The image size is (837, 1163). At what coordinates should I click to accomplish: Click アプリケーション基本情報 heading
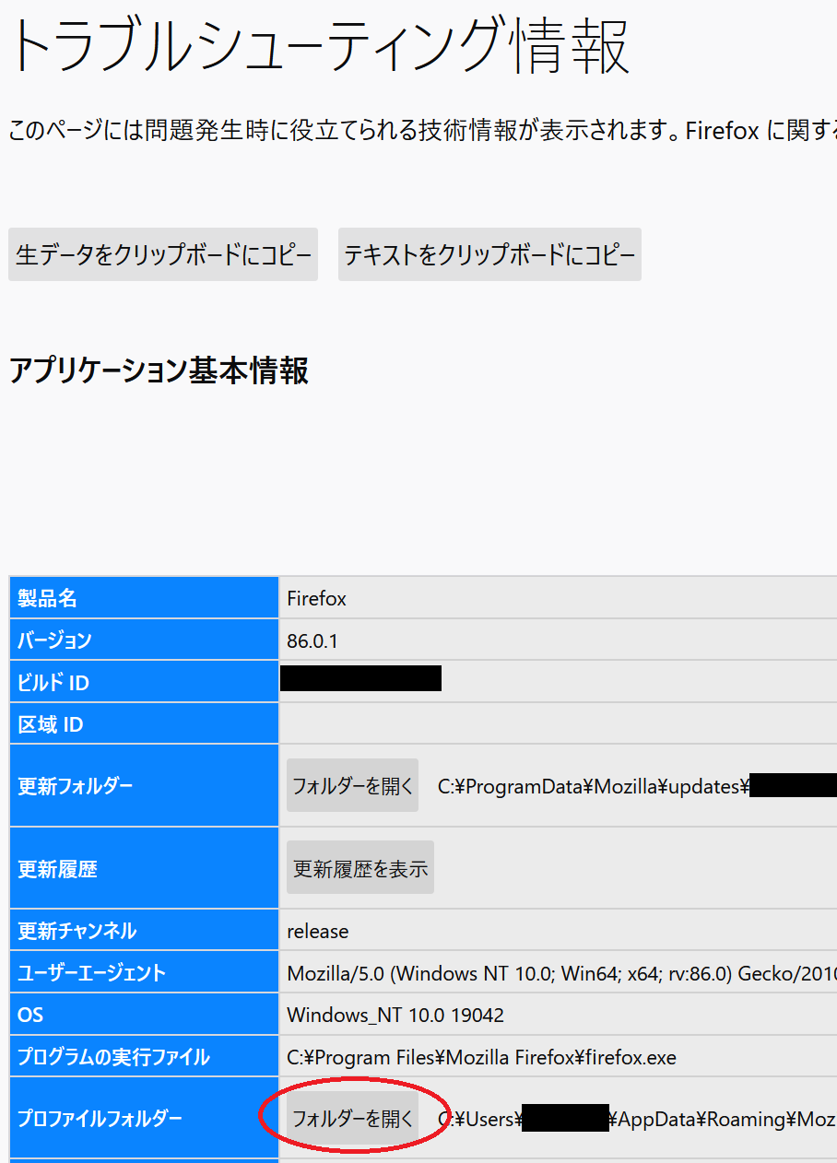[x=159, y=370]
